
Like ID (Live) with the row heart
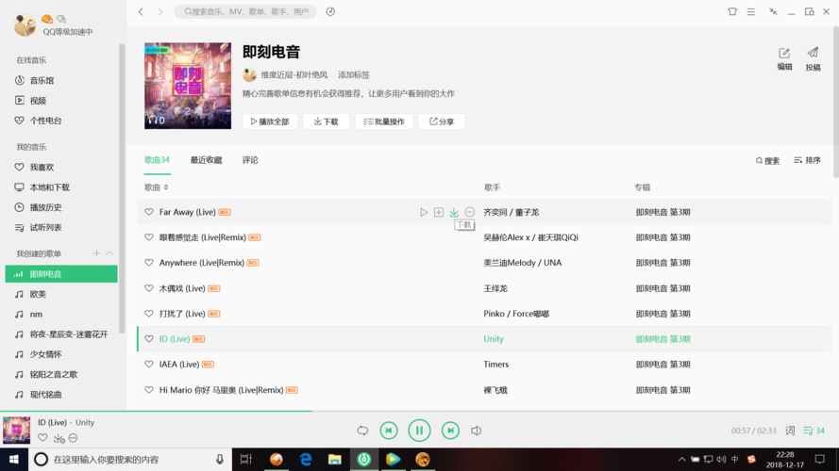(x=149, y=338)
